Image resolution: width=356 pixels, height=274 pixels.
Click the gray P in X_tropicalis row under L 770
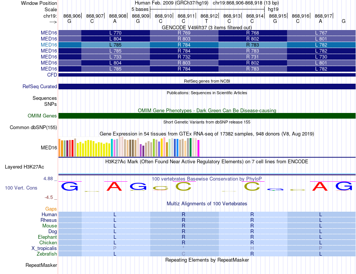[115, 248]
